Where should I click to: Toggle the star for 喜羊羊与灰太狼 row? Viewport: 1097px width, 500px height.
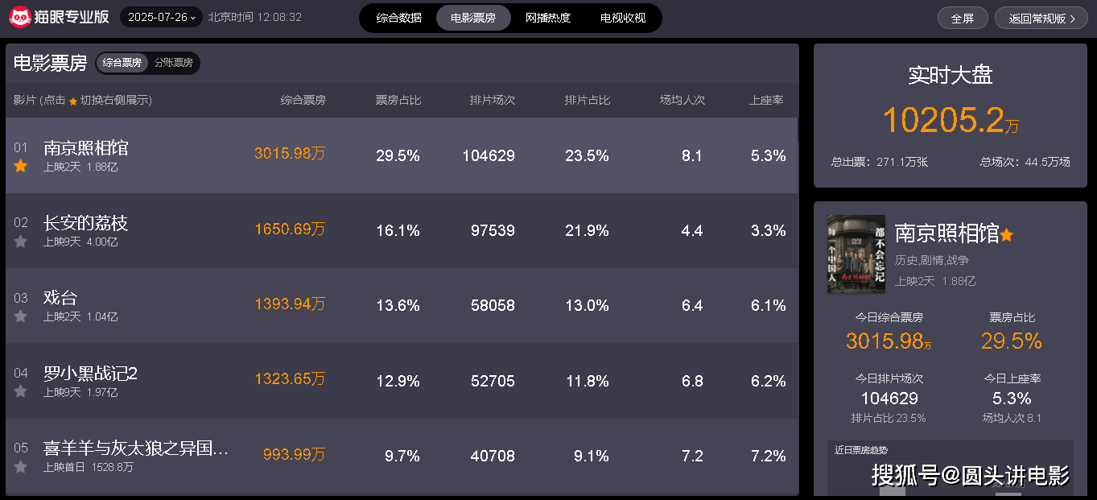click(21, 467)
